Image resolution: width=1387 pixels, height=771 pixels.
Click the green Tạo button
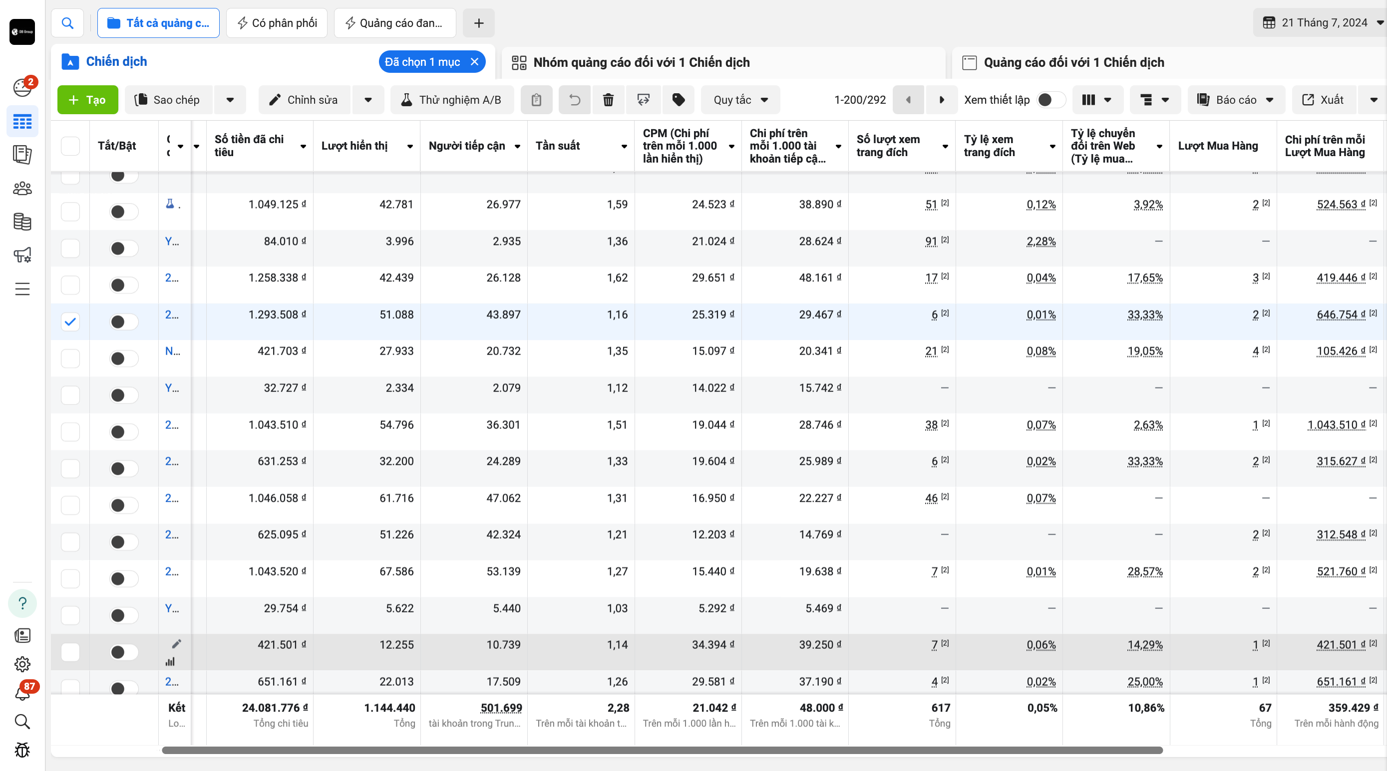[87, 99]
